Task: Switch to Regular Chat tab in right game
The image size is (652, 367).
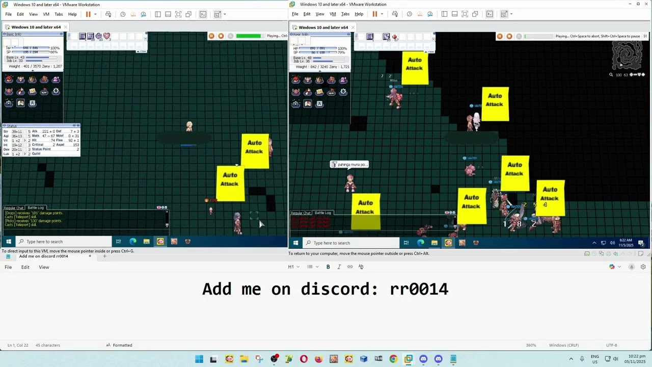Action: pos(301,213)
